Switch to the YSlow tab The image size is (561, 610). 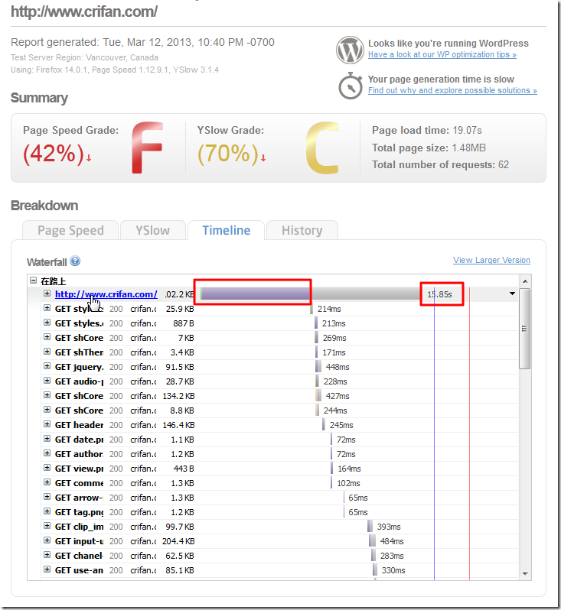pos(153,230)
